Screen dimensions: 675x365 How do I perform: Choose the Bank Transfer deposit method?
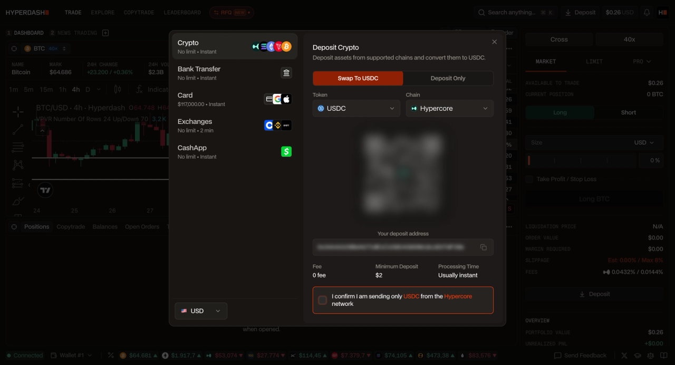(x=235, y=73)
